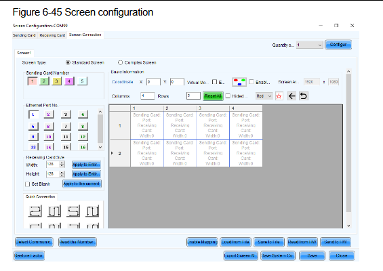Tick the Hided.. checkbox
383x271 pixels.
point(228,96)
